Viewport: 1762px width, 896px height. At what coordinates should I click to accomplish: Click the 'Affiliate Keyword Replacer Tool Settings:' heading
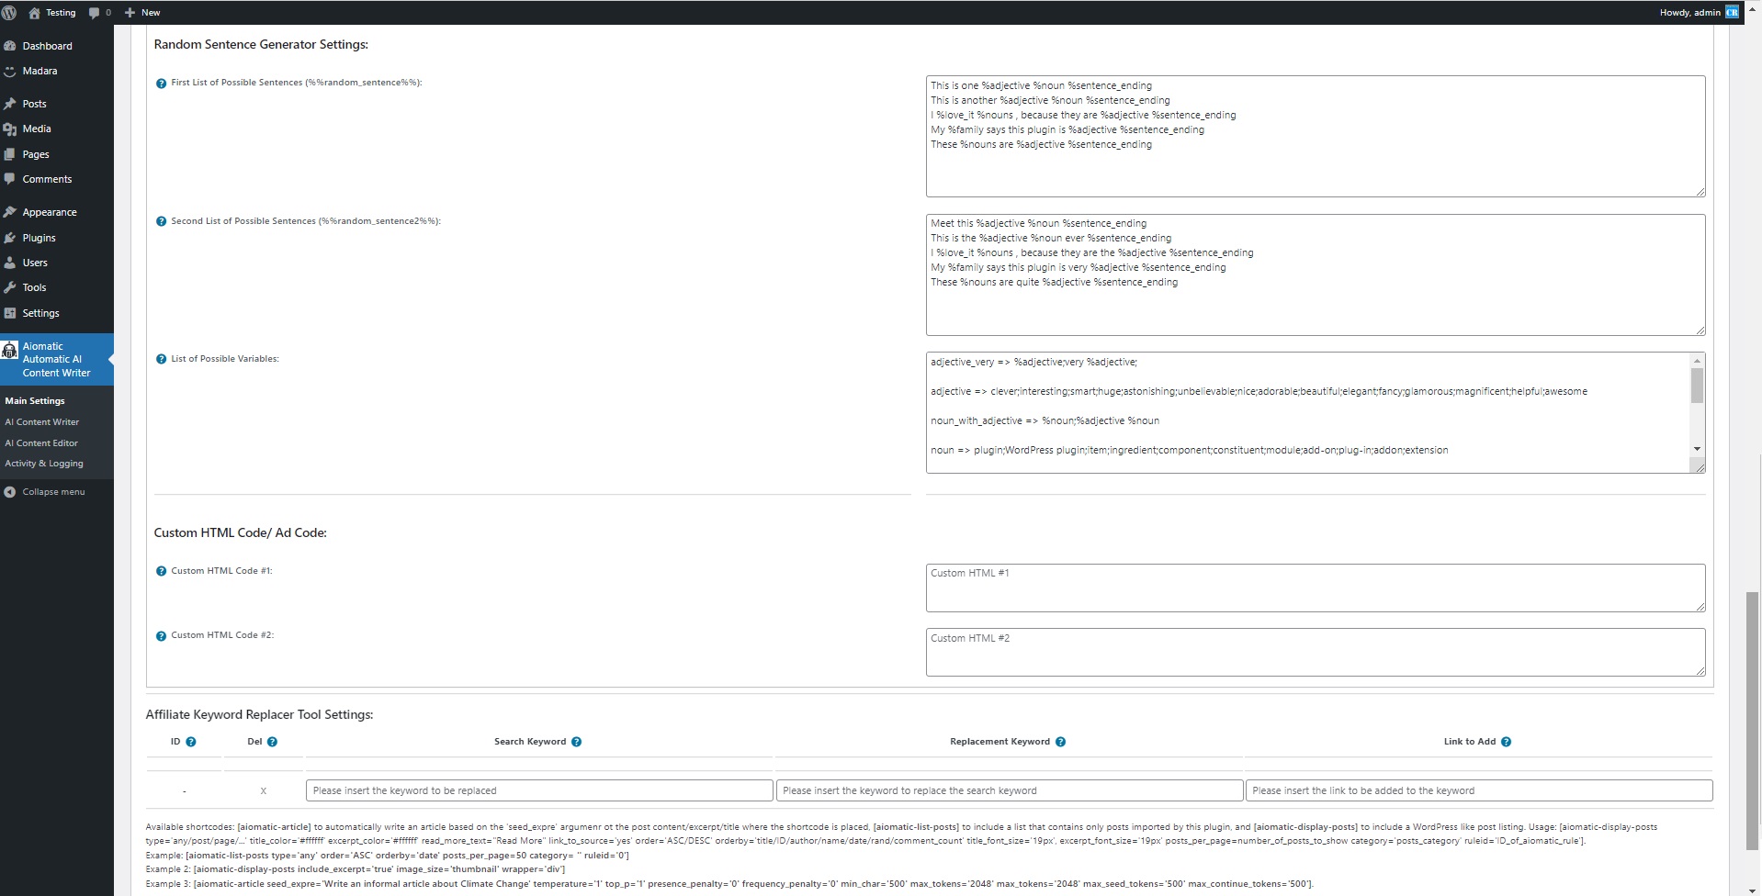(259, 714)
